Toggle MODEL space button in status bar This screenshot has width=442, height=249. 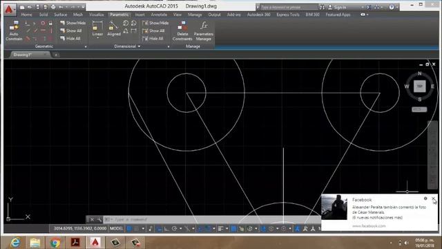coord(116,228)
